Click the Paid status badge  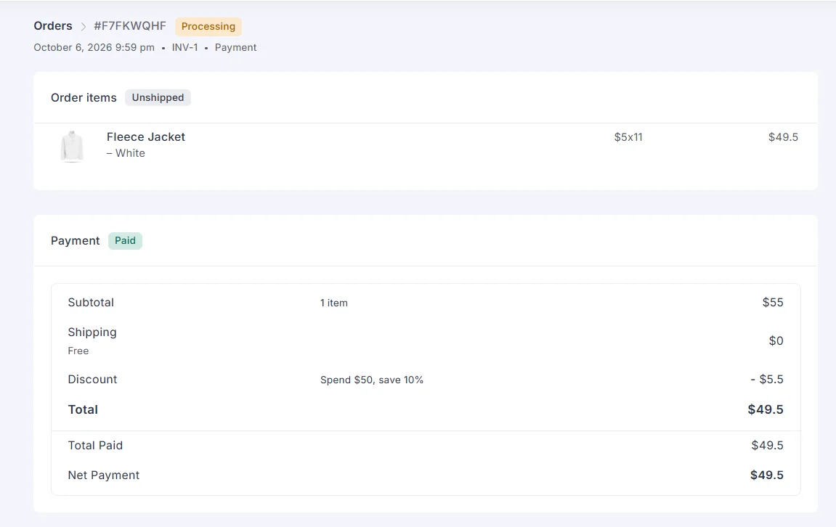coord(126,241)
